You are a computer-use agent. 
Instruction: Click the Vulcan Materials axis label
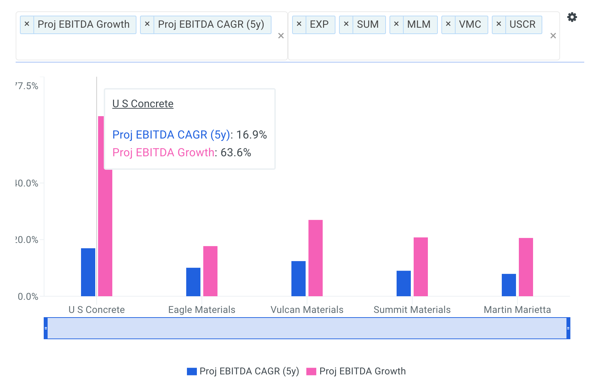pos(307,310)
